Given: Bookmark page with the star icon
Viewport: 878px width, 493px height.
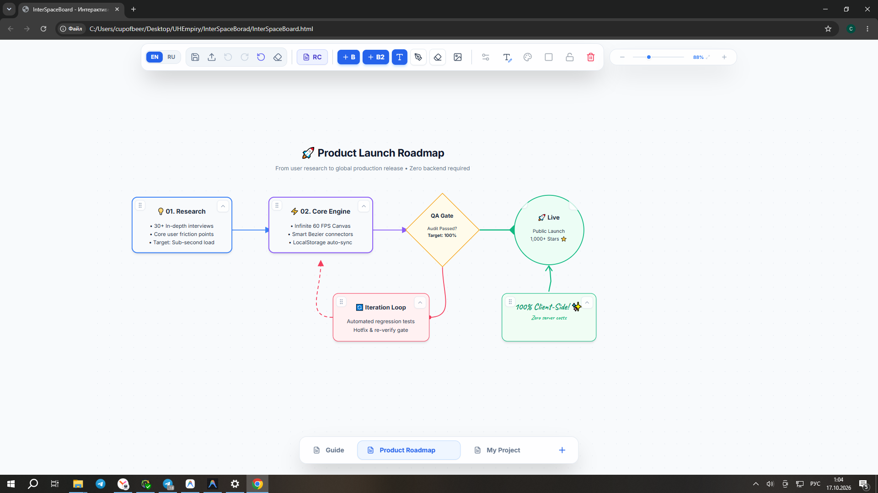Looking at the screenshot, I should [828, 29].
